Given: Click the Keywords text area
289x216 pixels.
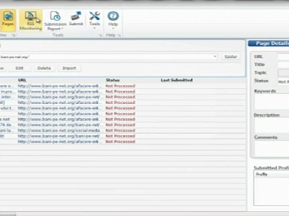Looking at the screenshot, I should coord(272,102).
